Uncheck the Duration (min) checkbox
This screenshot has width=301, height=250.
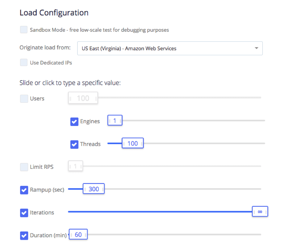point(24,236)
